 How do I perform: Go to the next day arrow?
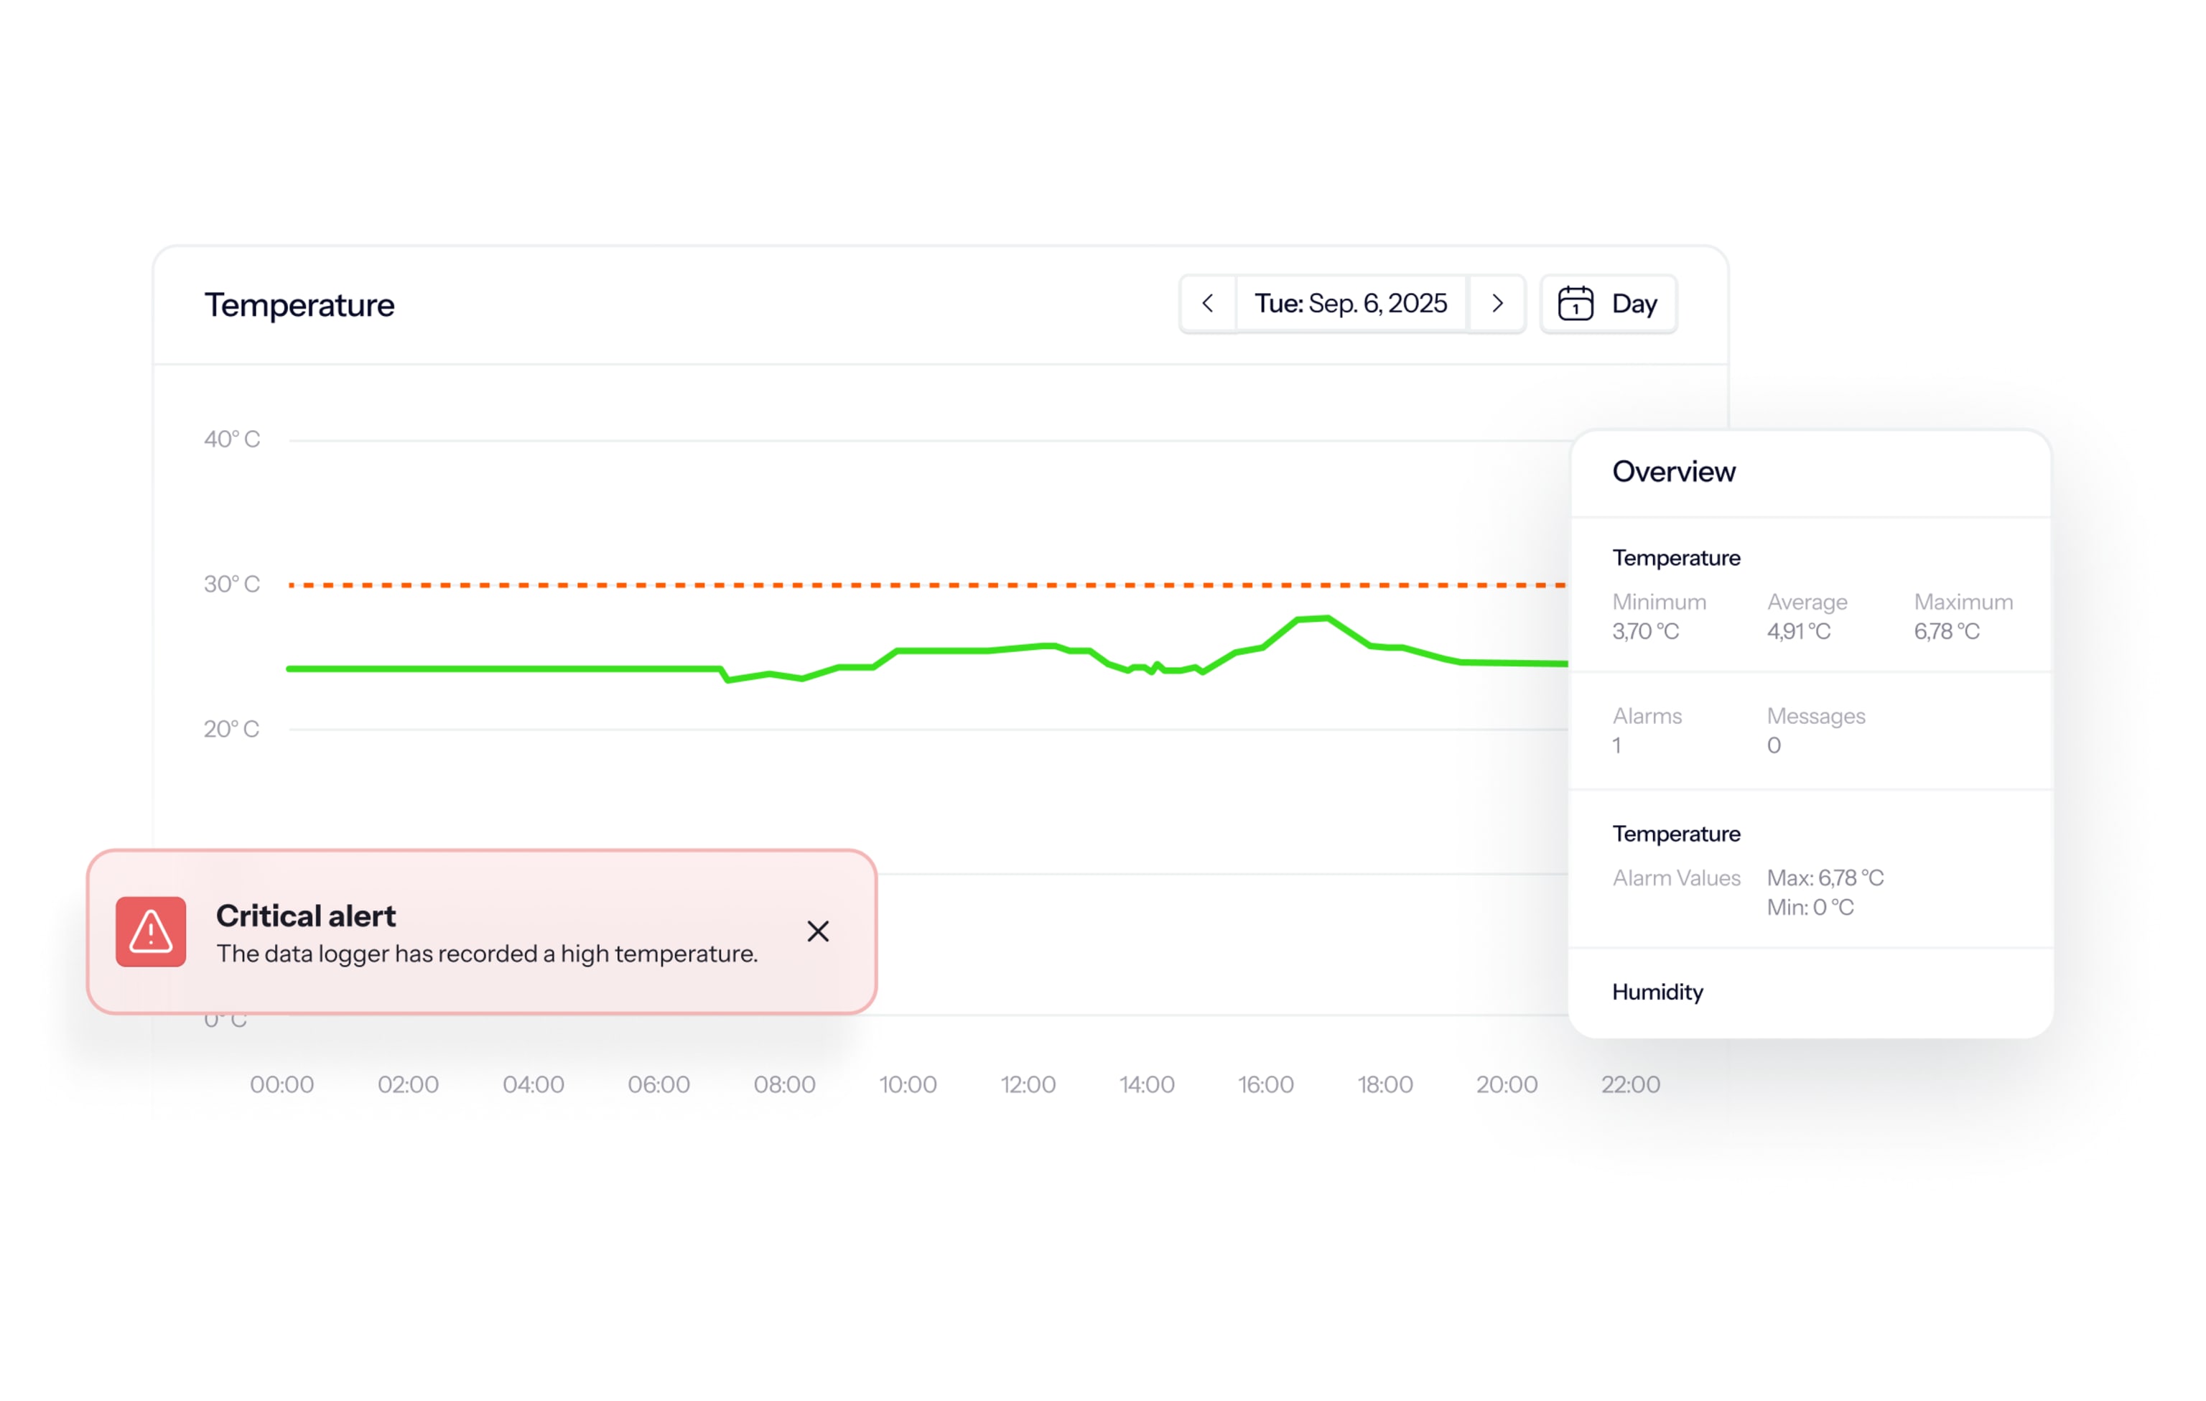click(x=1497, y=303)
